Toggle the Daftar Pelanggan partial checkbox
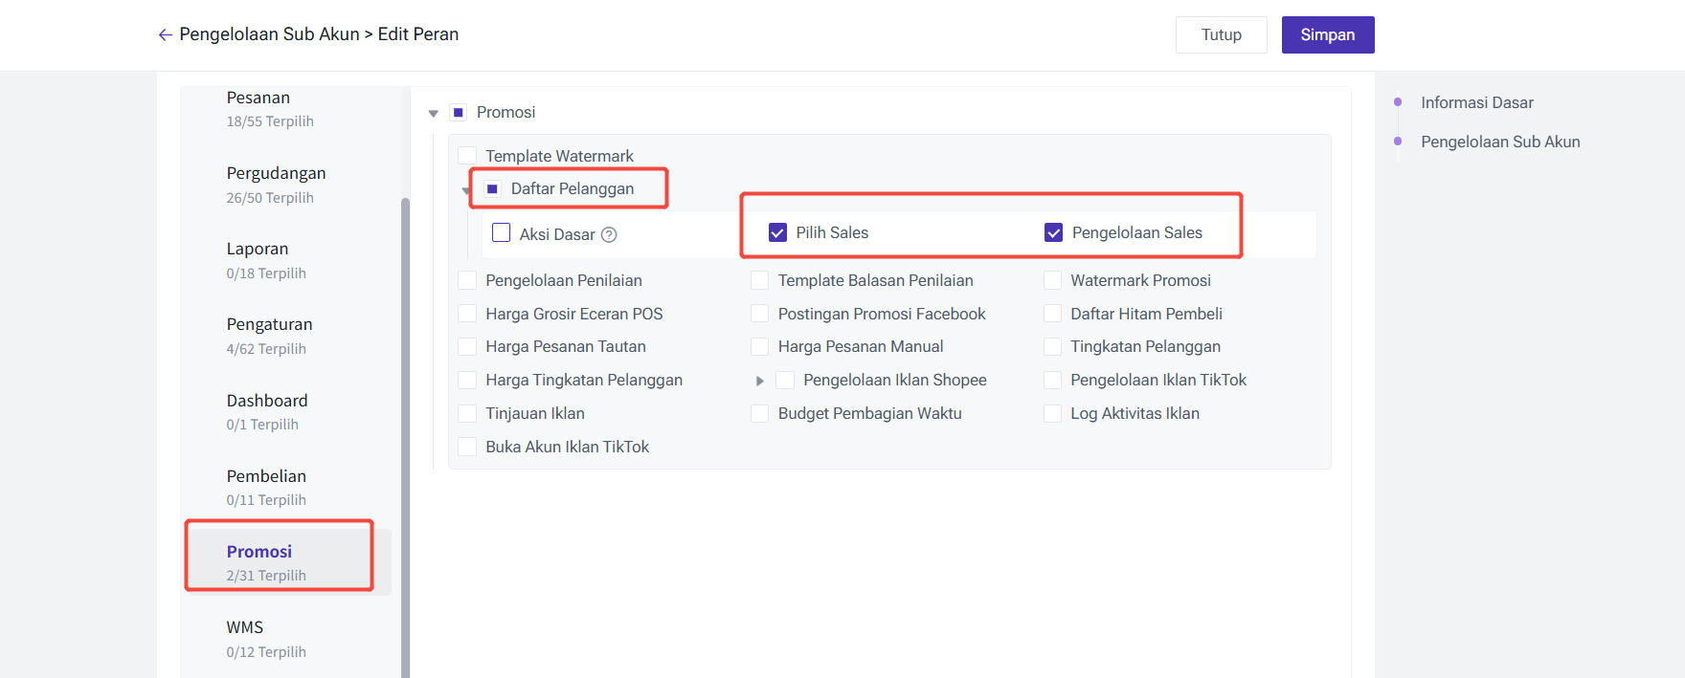1685x678 pixels. tap(492, 188)
